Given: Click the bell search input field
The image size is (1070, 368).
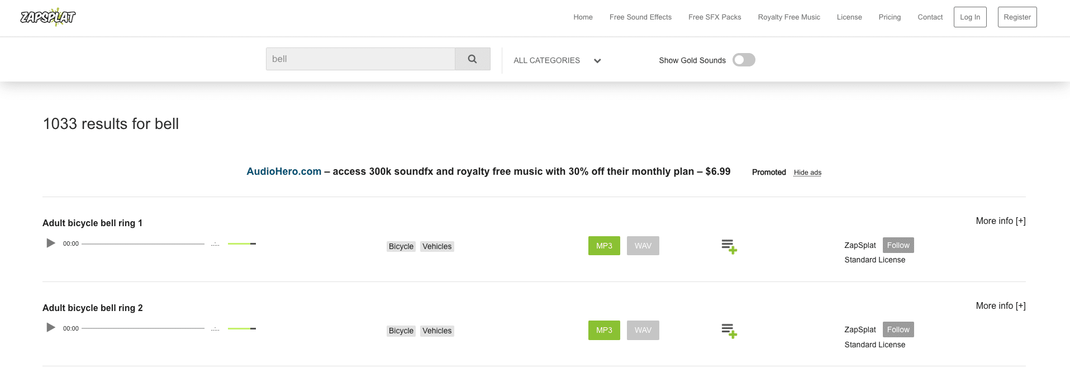Looking at the screenshot, I should 360,59.
